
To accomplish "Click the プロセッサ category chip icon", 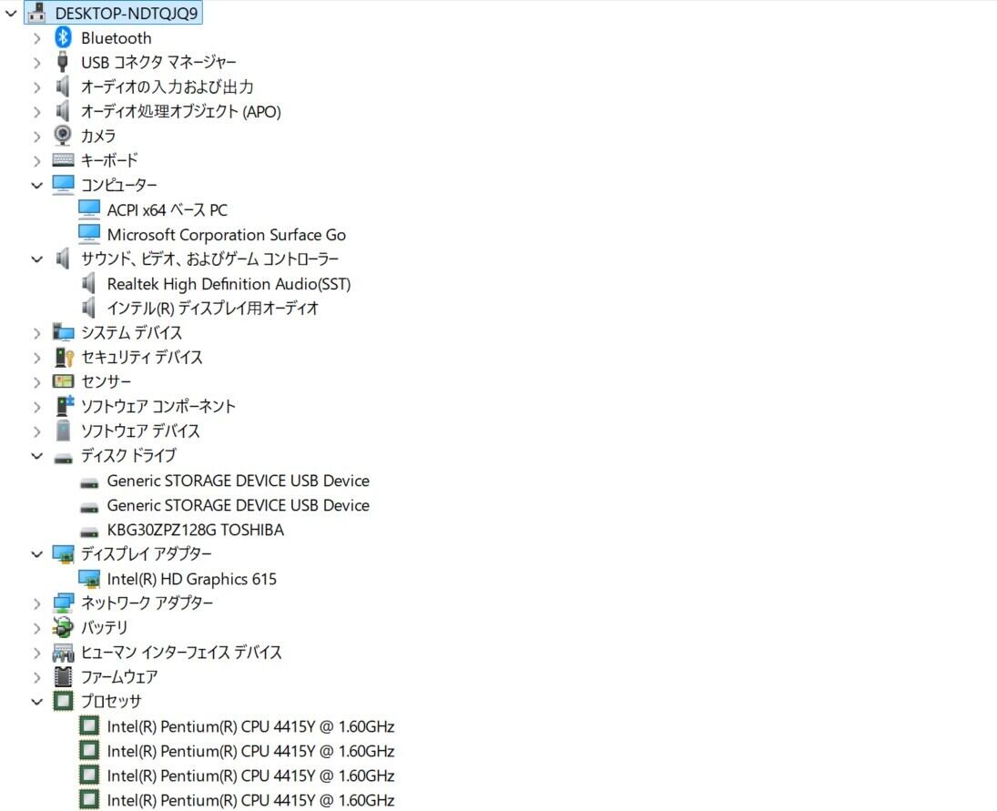I will point(63,701).
